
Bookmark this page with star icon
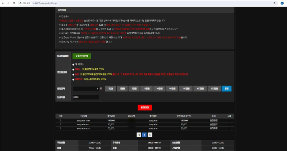point(274,3)
